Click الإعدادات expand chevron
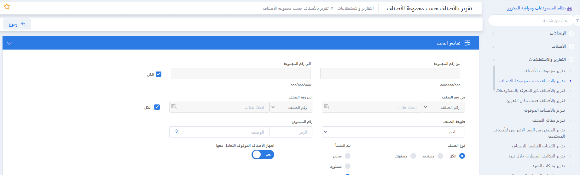The image size is (580, 175). click(x=493, y=33)
